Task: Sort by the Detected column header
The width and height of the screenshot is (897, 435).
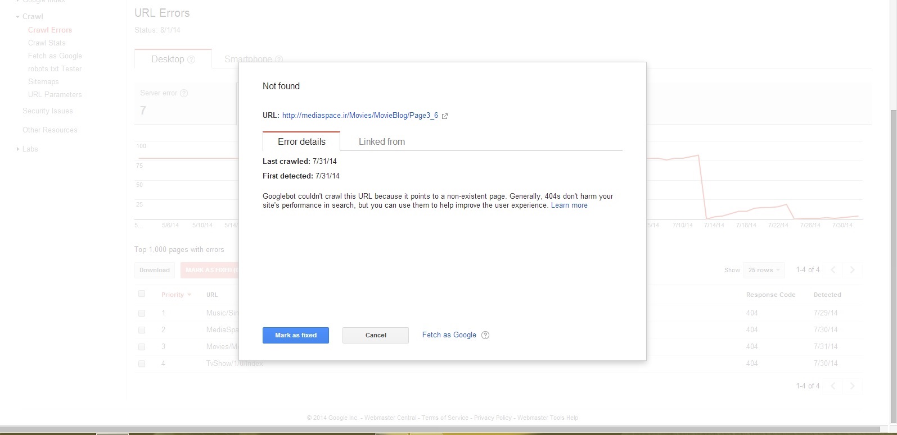Action: click(x=827, y=295)
